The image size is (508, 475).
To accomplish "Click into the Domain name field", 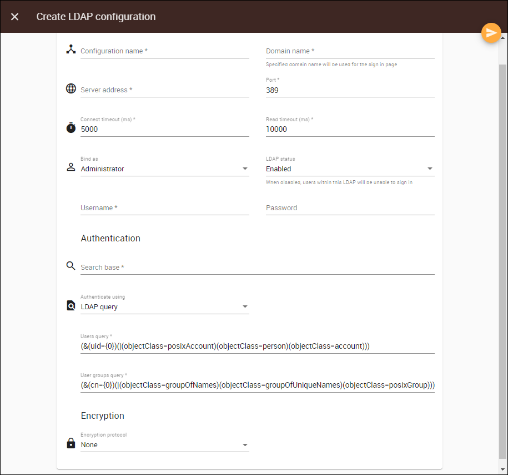I will click(350, 51).
